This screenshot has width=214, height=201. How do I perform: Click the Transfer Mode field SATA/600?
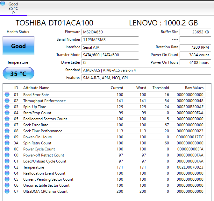pyautogui.click(x=110, y=55)
